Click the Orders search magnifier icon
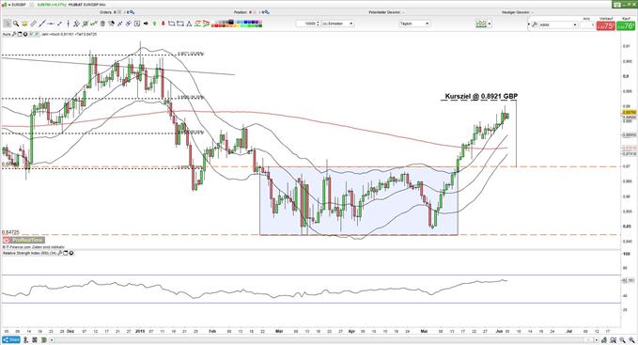The image size is (638, 345). tap(132, 12)
